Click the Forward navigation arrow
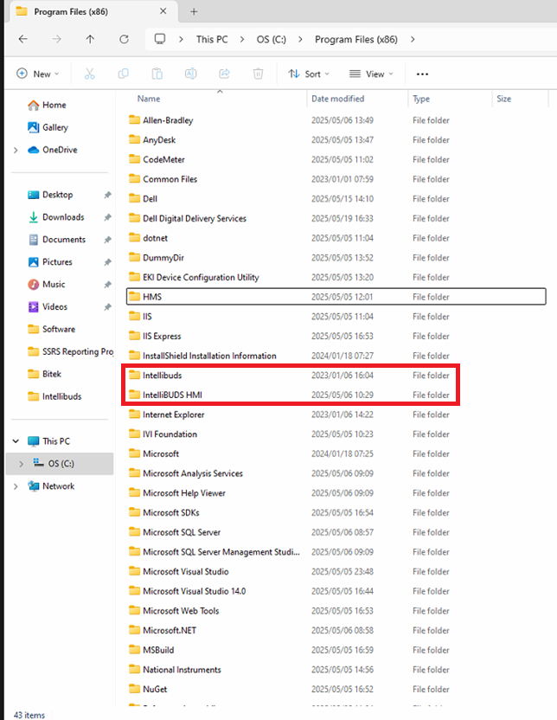The height and width of the screenshot is (720, 557). 56,40
